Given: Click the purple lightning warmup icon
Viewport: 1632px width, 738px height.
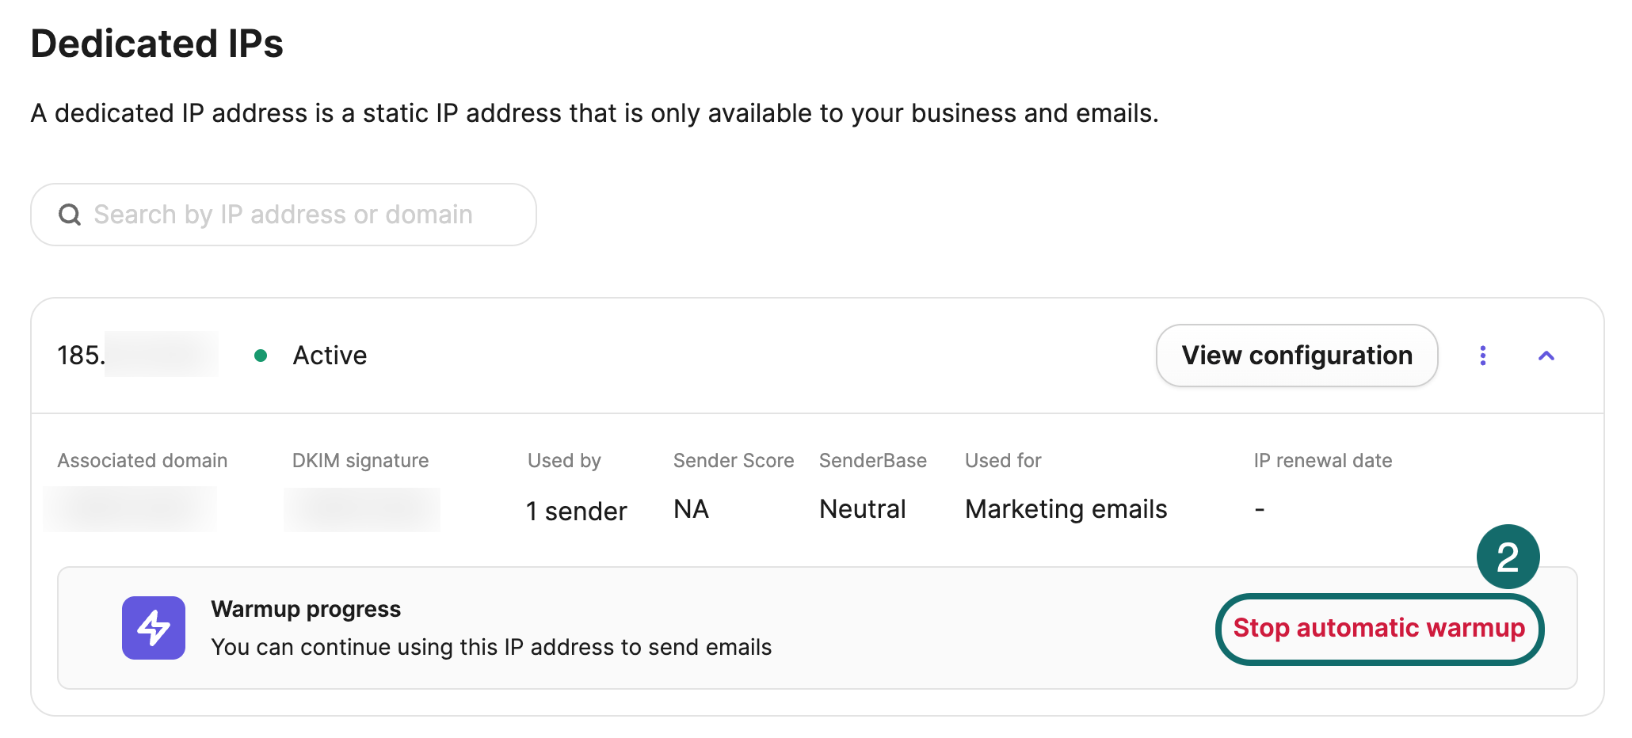Looking at the screenshot, I should pyautogui.click(x=154, y=628).
